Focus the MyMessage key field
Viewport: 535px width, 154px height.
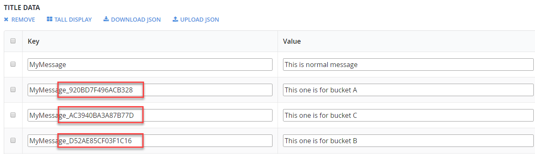150,65
